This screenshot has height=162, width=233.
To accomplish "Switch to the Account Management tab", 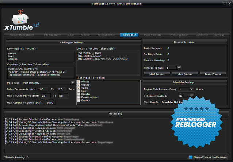I will [x=22, y=35].
